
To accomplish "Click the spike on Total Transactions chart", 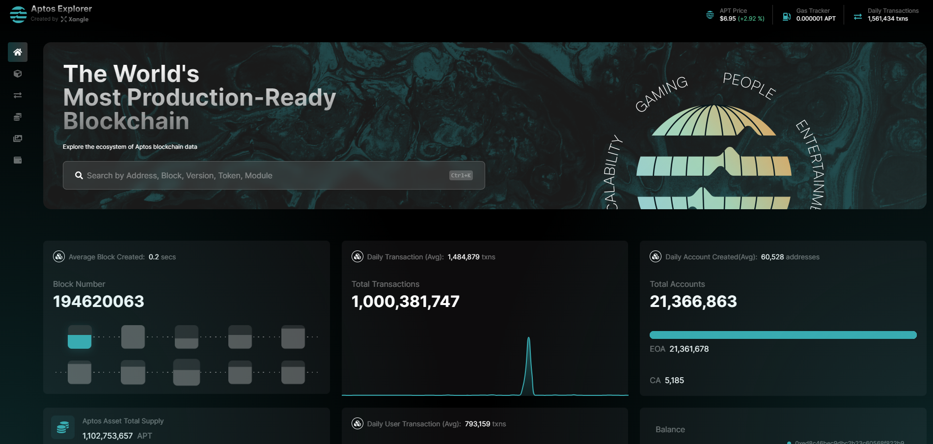I will [528, 365].
